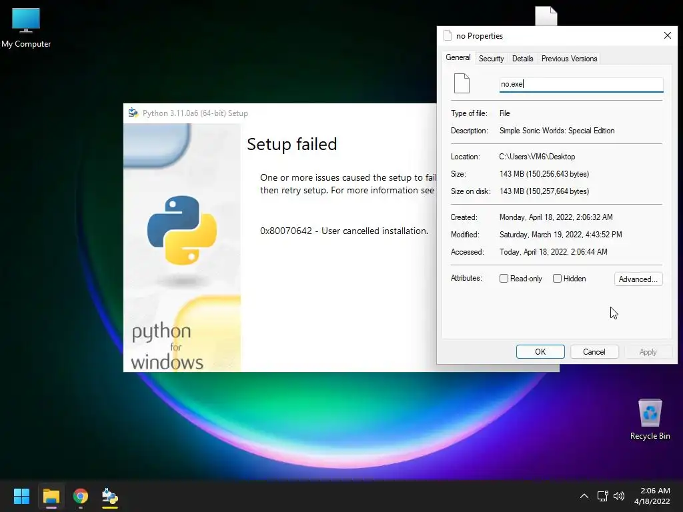The height and width of the screenshot is (512, 683).
Task: Enable the Read-only attribute checkbox
Action: tap(504, 279)
